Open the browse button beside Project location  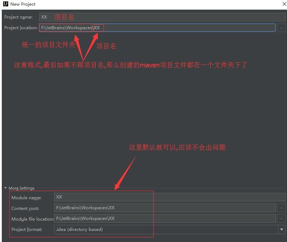tap(281, 28)
